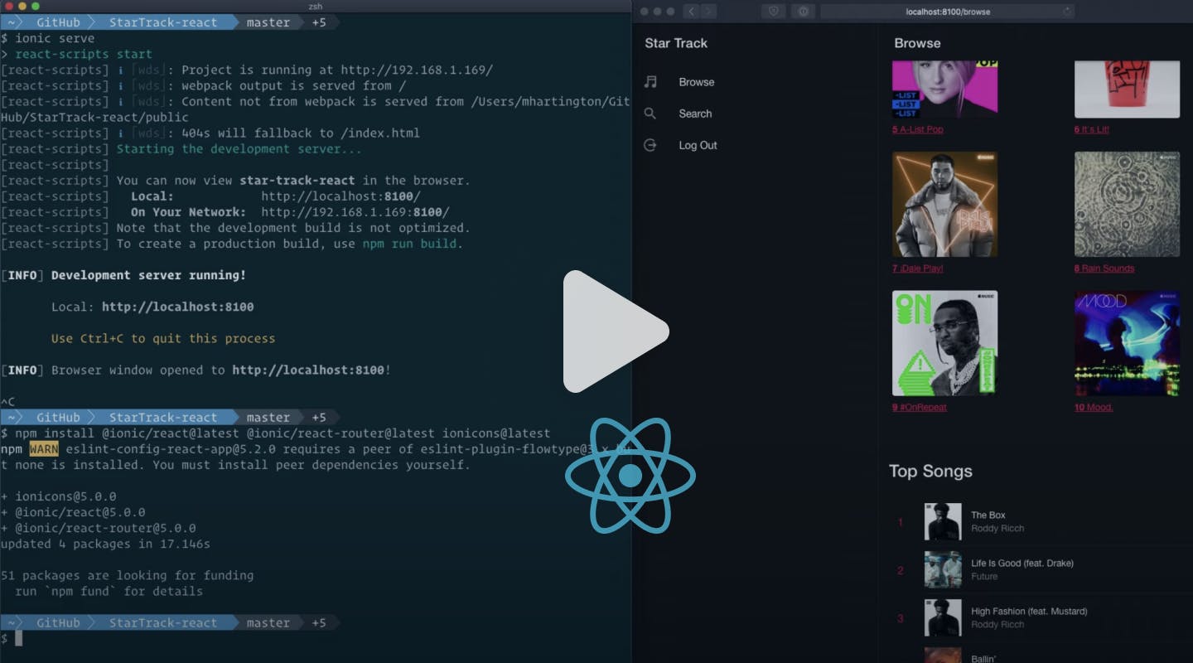Follow the '10 Mood.' link
1193x663 pixels.
[x=1094, y=407]
